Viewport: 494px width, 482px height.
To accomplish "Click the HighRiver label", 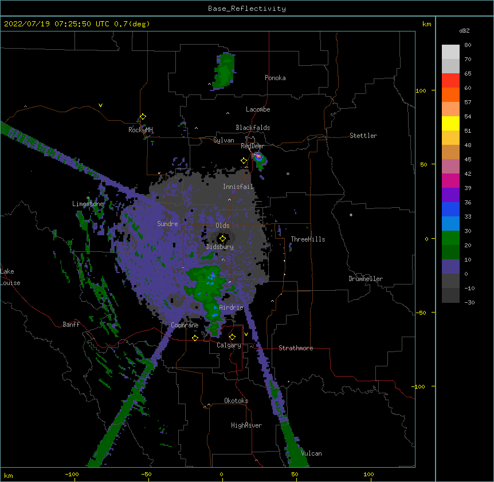I will click(246, 425).
